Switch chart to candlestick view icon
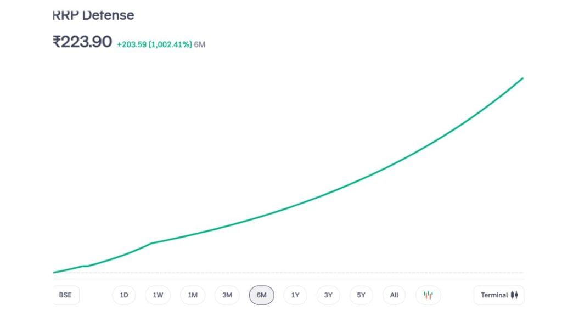The width and height of the screenshot is (562, 316). coord(428,295)
